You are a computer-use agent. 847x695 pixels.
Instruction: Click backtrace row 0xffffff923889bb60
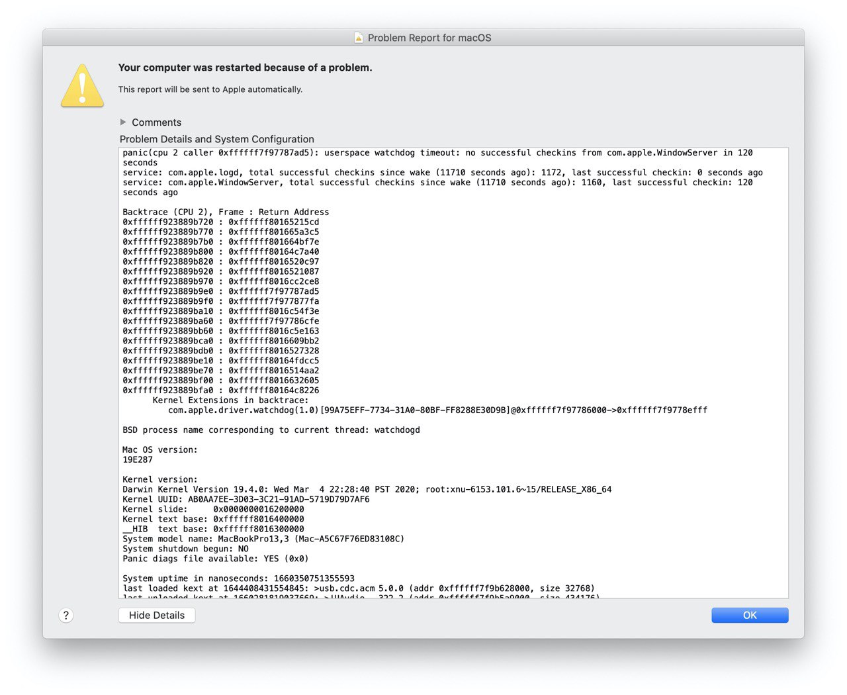coord(221,331)
